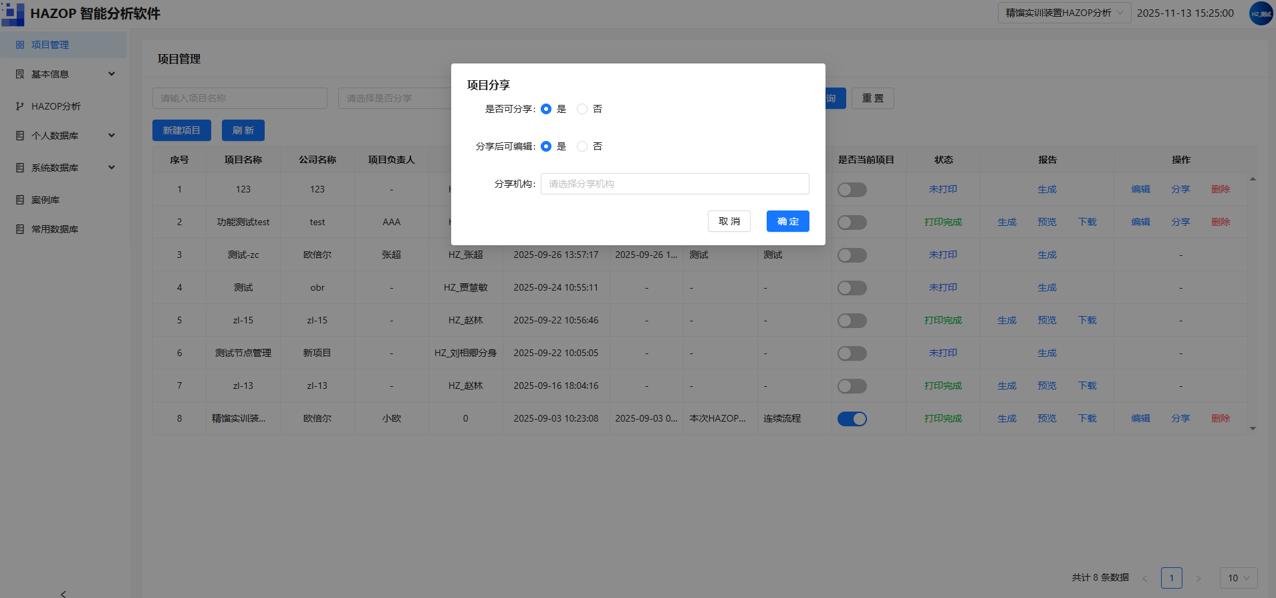Select 否 for 分享后可编辑

pos(582,146)
